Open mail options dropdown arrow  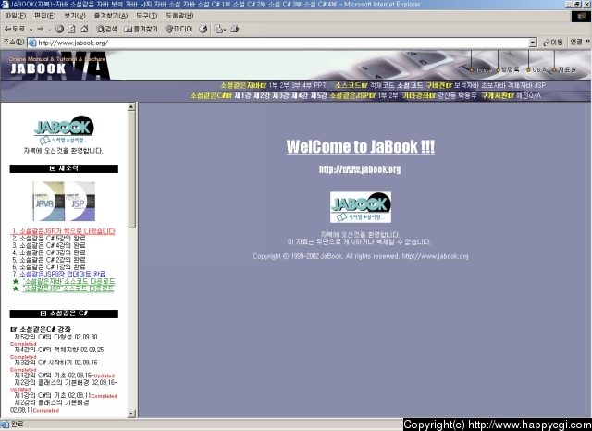tap(225, 30)
